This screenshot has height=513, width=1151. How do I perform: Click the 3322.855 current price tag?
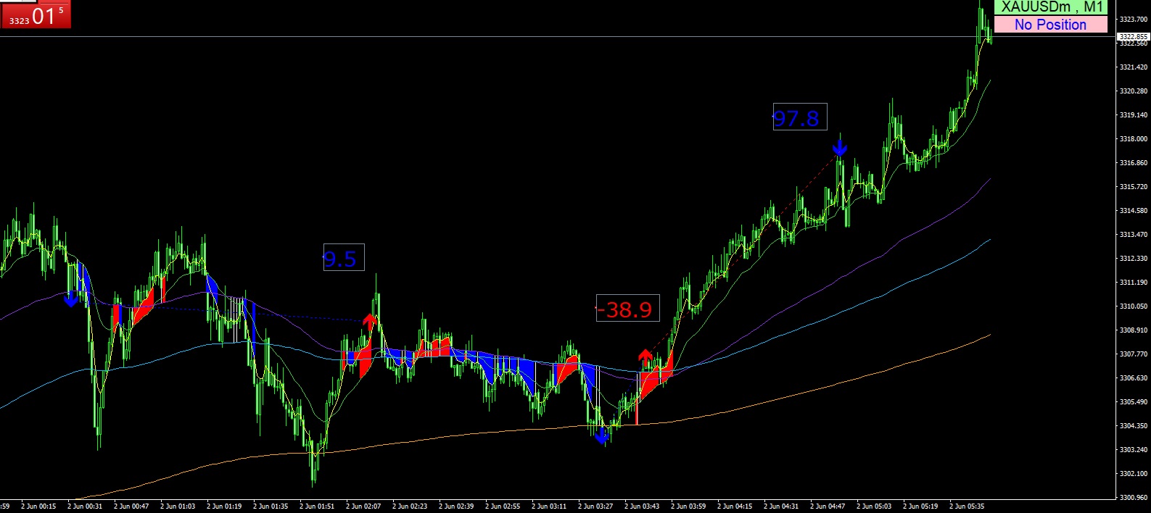1132,36
